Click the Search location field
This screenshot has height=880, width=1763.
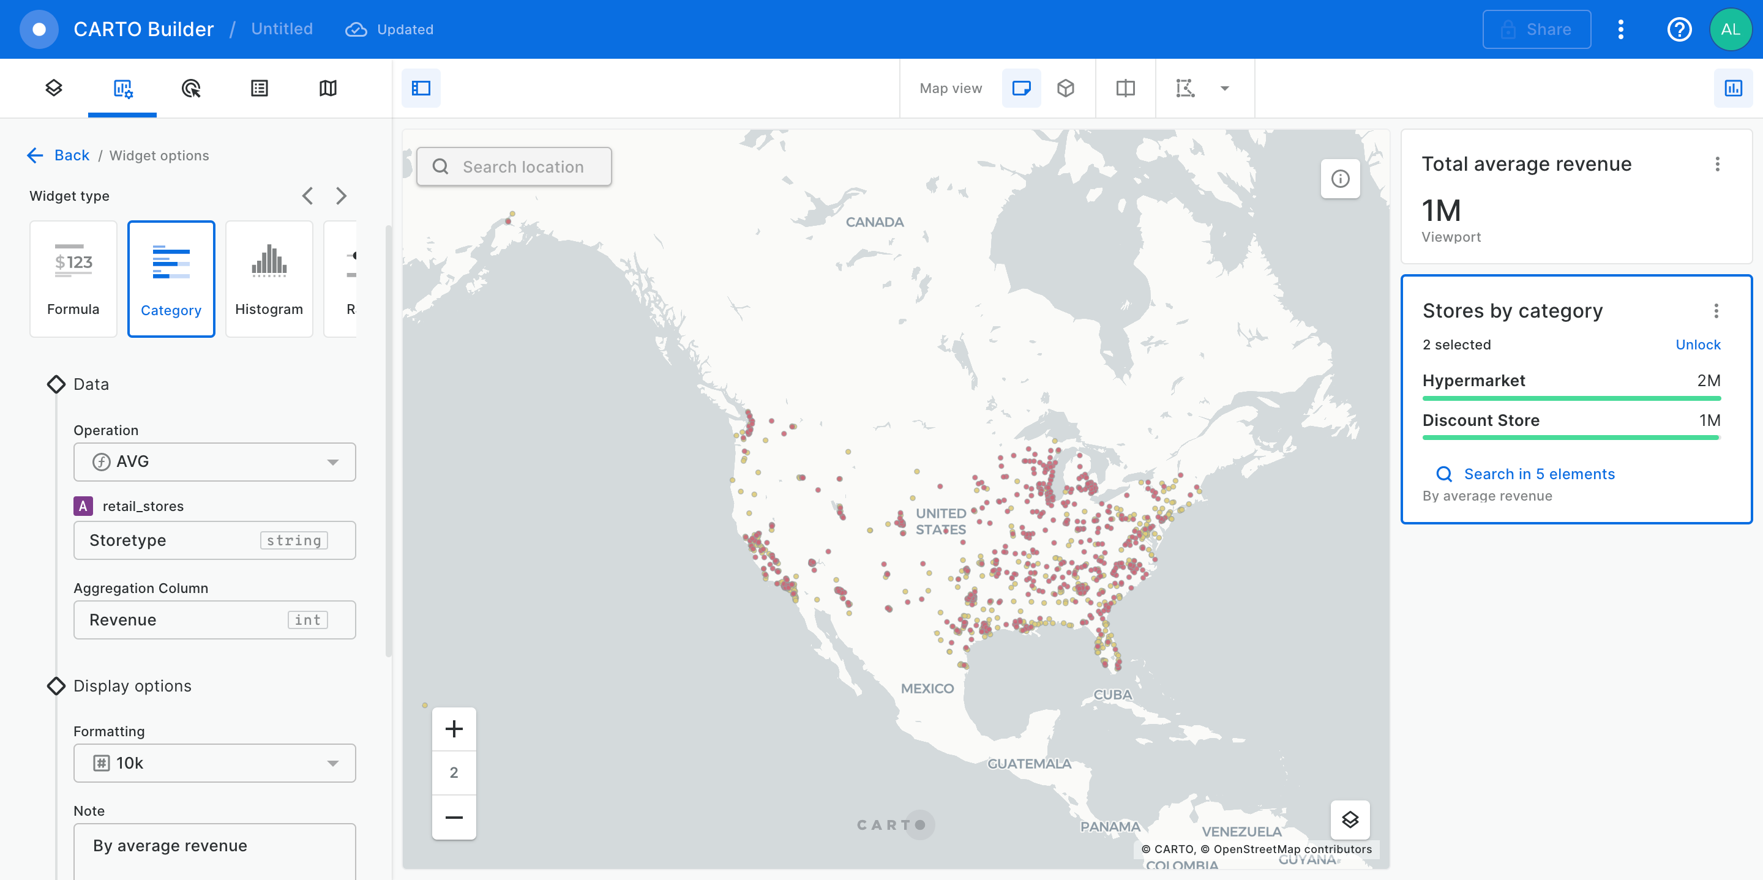tap(514, 166)
